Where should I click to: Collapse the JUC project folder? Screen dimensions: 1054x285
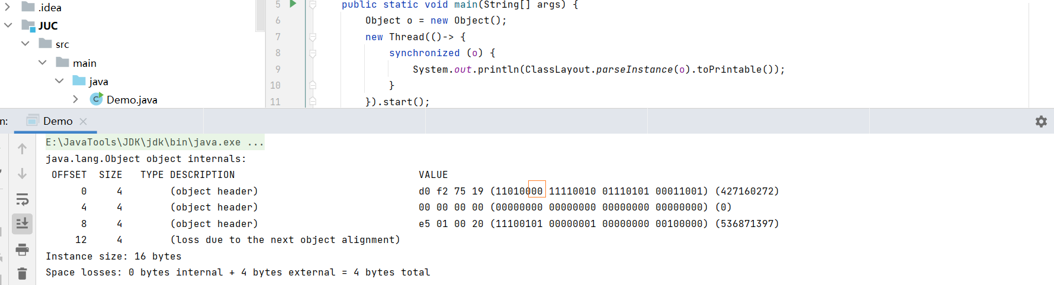point(8,25)
